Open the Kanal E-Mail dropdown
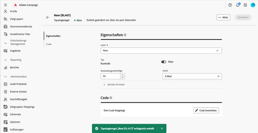Viewport: 258px width, 133px height. 192,76
